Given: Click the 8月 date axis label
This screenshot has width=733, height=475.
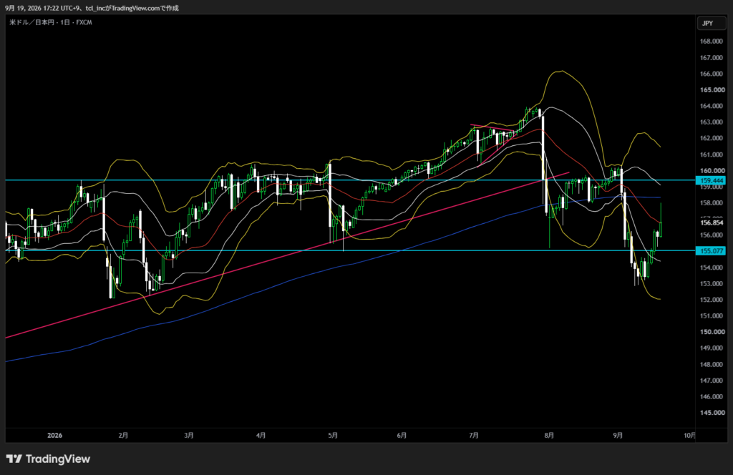Looking at the screenshot, I should pyautogui.click(x=549, y=436).
